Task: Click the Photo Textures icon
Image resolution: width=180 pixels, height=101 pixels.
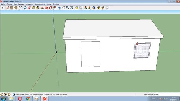Action: coord(90,8)
